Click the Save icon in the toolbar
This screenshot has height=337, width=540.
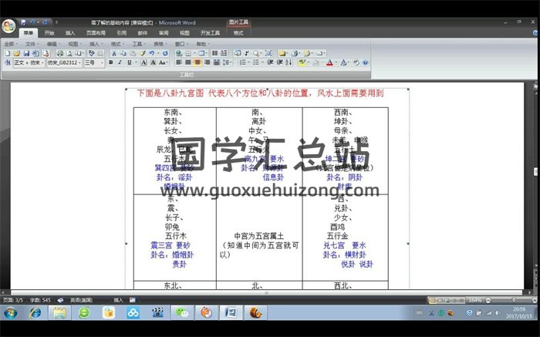point(25,53)
